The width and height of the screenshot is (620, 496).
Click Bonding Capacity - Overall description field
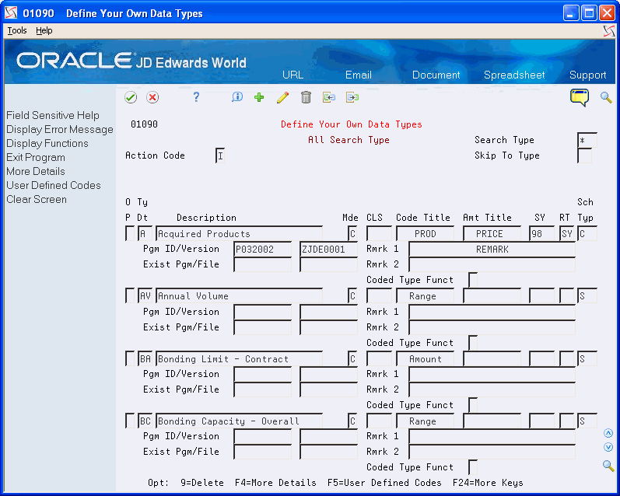[240, 421]
